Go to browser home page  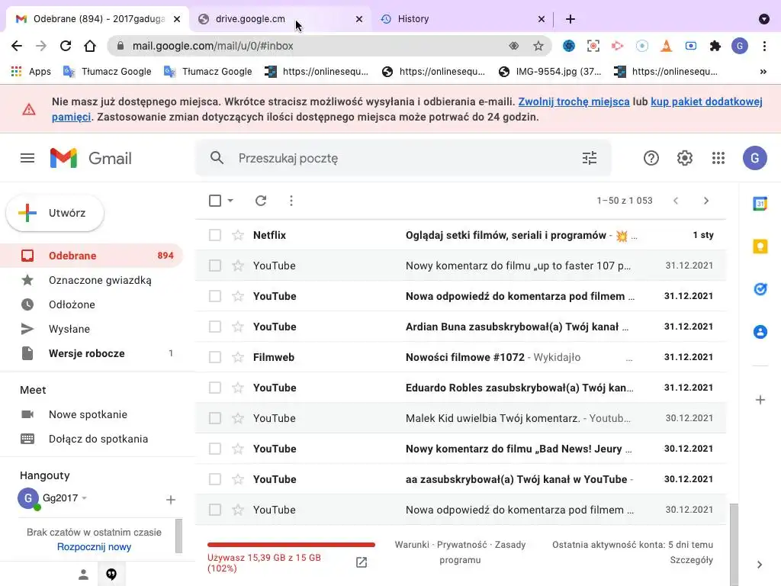[90, 46]
